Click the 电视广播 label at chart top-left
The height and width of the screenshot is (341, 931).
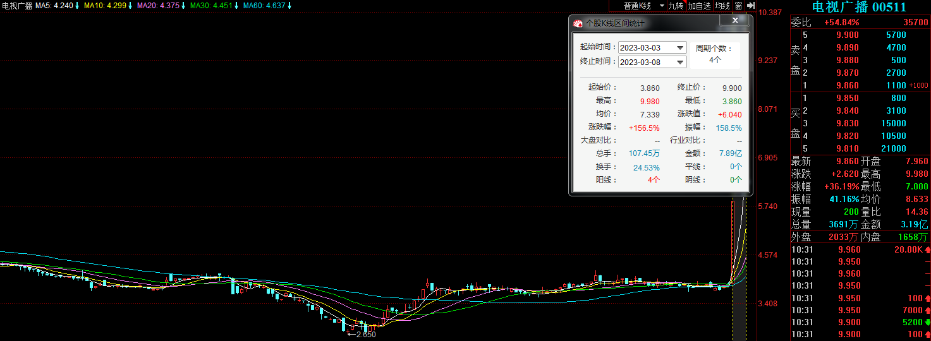[17, 6]
